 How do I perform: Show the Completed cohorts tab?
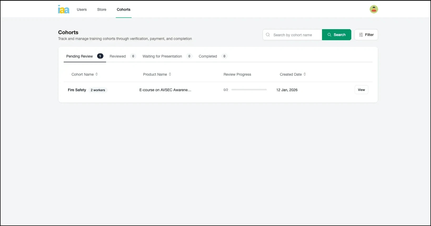[x=208, y=56]
